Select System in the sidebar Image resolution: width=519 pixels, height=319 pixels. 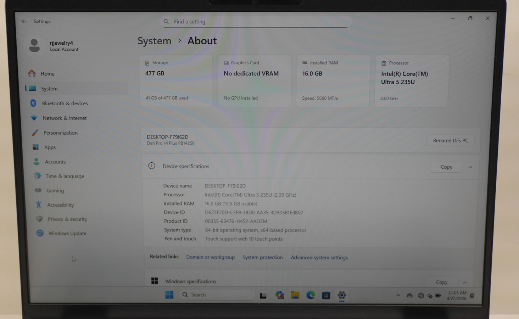point(76,89)
